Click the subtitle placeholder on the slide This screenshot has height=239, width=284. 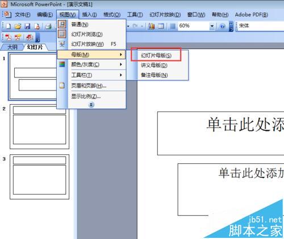(x=231, y=189)
